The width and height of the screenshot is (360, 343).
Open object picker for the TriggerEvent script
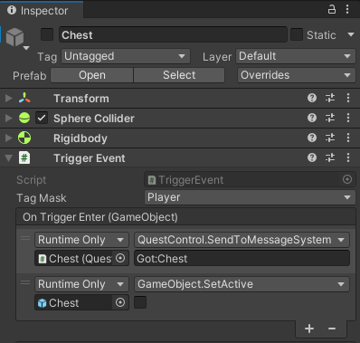point(347,180)
